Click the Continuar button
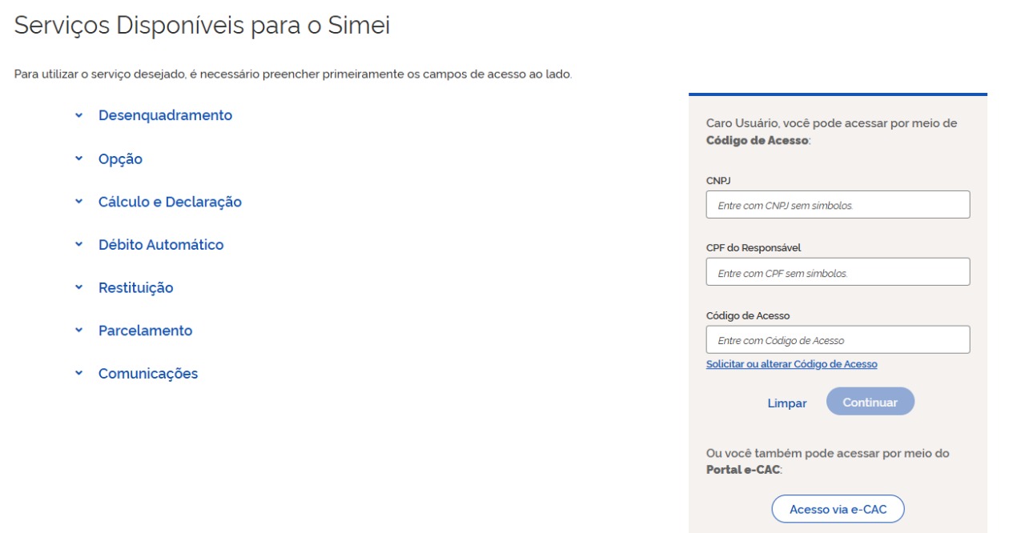This screenshot has height=533, width=1025. coord(870,402)
